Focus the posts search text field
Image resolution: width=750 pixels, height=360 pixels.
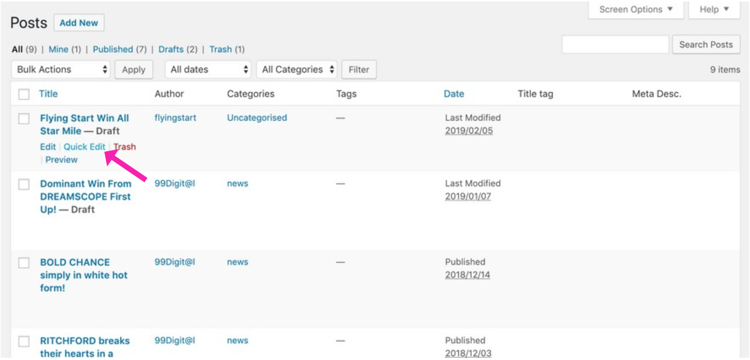pyautogui.click(x=615, y=45)
